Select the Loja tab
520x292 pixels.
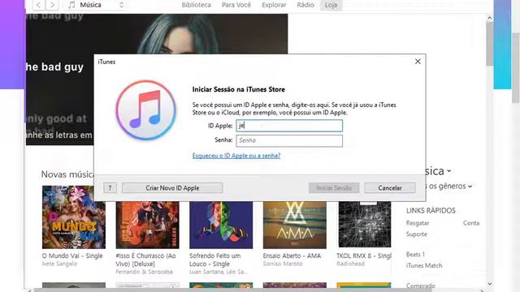(331, 5)
